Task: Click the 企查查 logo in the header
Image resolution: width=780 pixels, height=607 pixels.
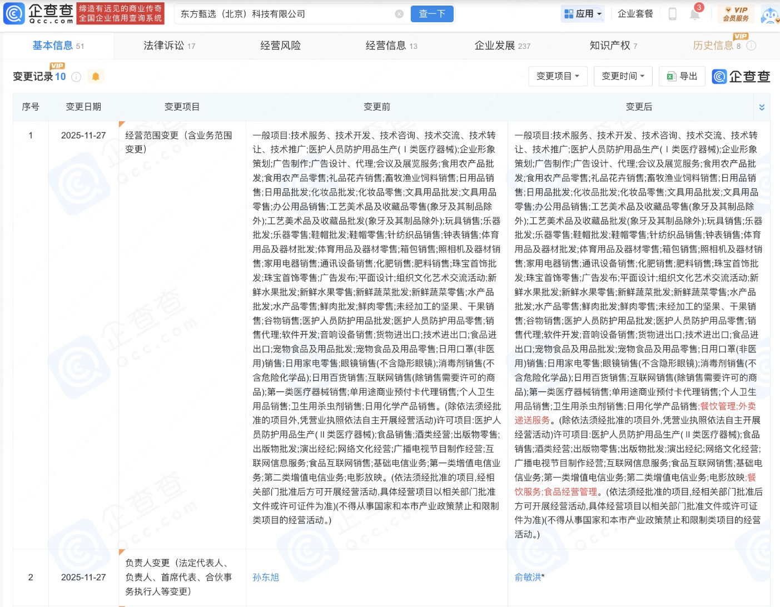Action: (38, 14)
